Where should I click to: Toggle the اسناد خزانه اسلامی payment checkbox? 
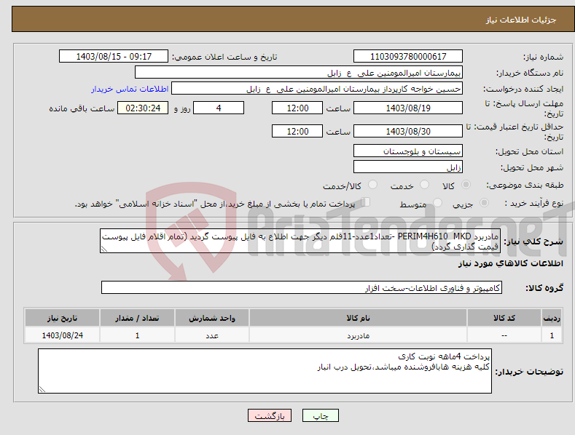(366, 202)
